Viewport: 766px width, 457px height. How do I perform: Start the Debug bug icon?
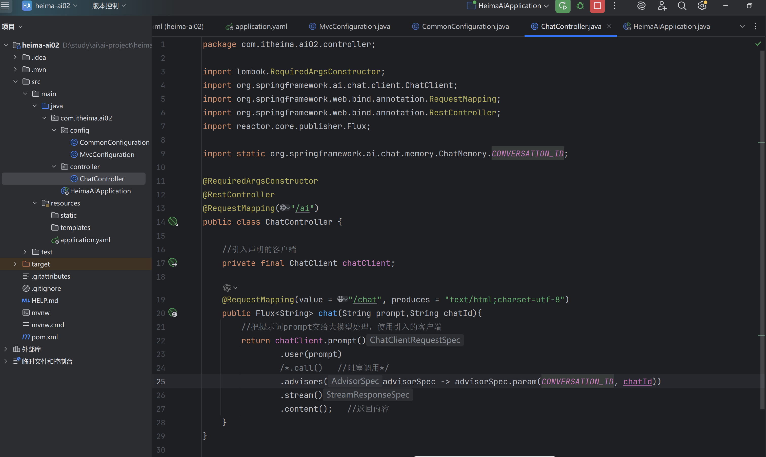click(x=580, y=6)
